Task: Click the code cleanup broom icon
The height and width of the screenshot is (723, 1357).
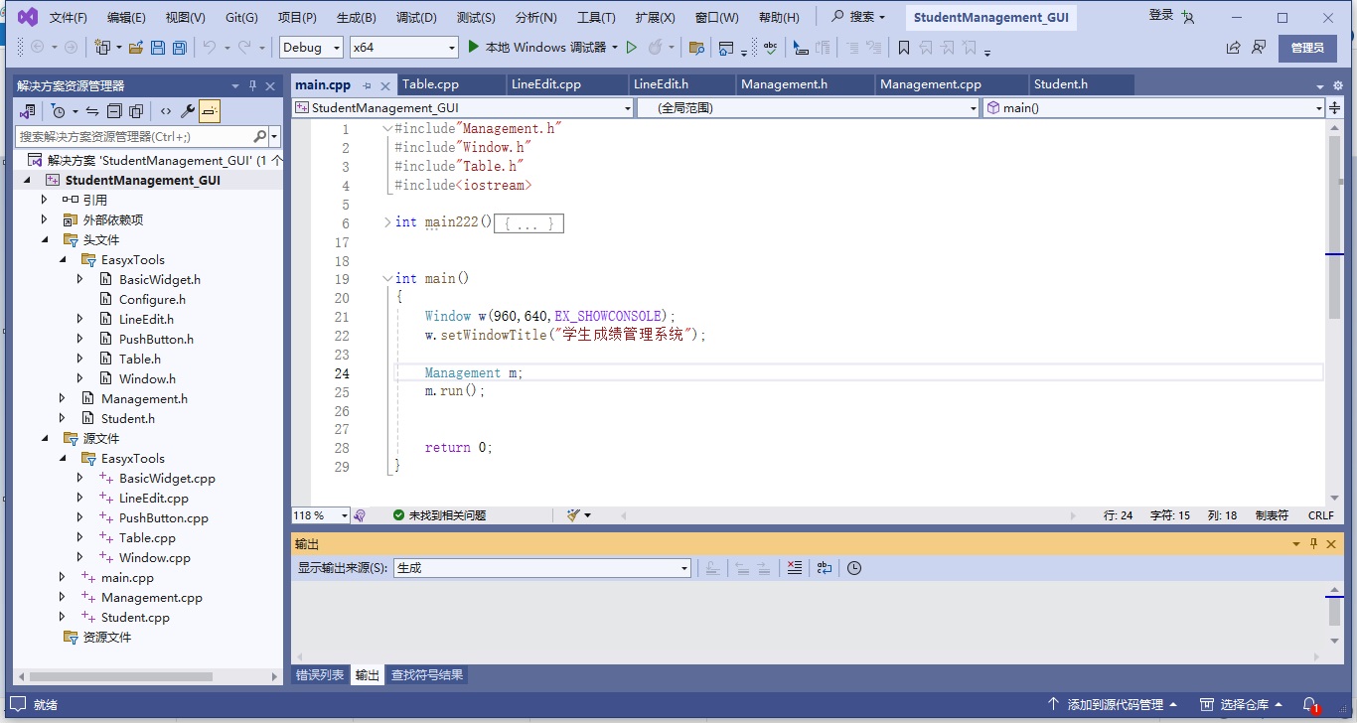Action: [x=573, y=515]
